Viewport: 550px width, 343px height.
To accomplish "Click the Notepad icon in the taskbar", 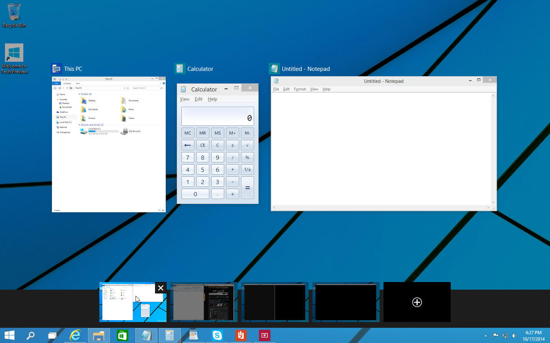I will pos(146,335).
